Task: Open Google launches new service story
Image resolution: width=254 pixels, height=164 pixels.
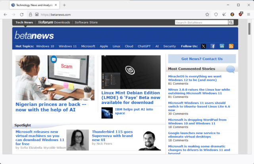Action: pyautogui.click(x=194, y=135)
